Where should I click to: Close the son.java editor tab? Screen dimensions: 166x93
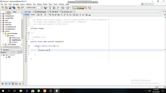60,12
